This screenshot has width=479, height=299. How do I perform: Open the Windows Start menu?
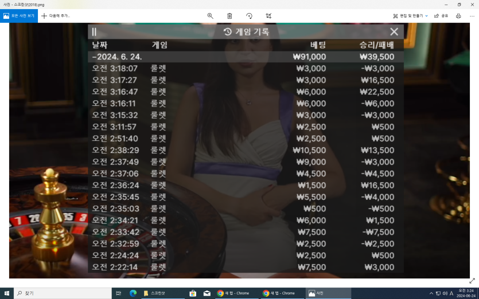click(x=7, y=293)
